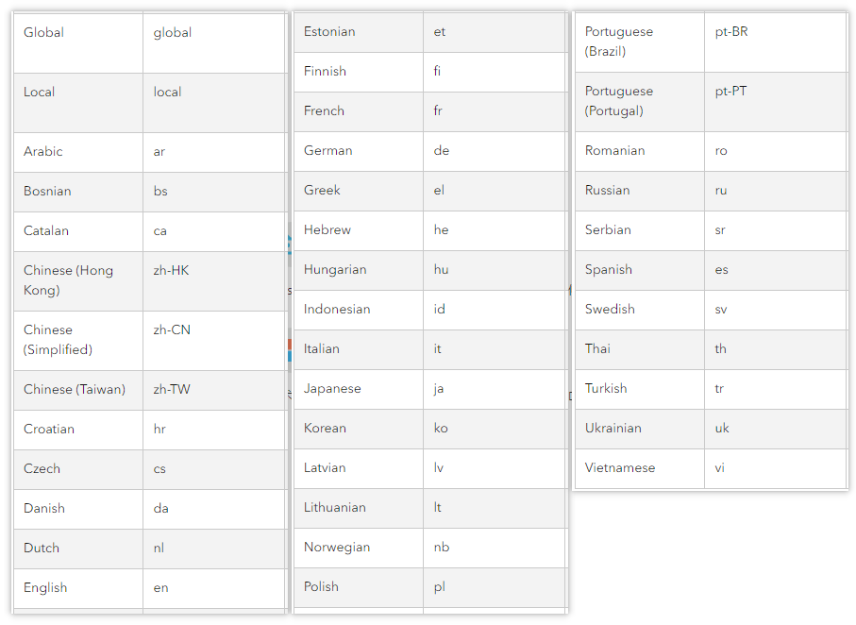Click the Portuguese (Brazil) cell

[619, 42]
